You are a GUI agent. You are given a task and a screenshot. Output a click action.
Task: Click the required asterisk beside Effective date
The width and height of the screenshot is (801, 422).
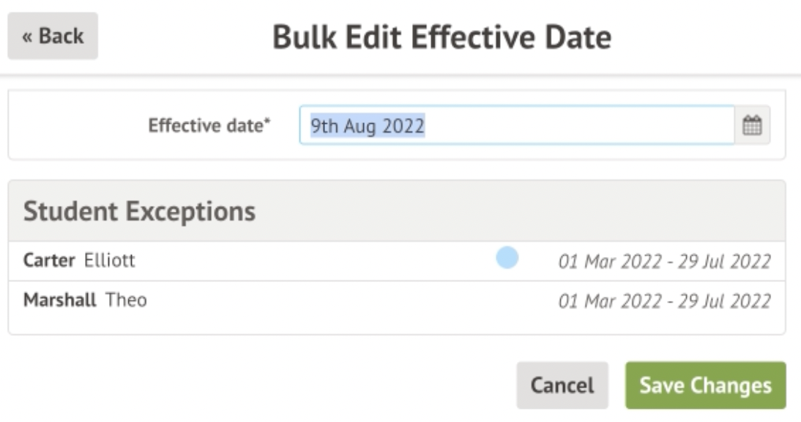click(x=267, y=123)
